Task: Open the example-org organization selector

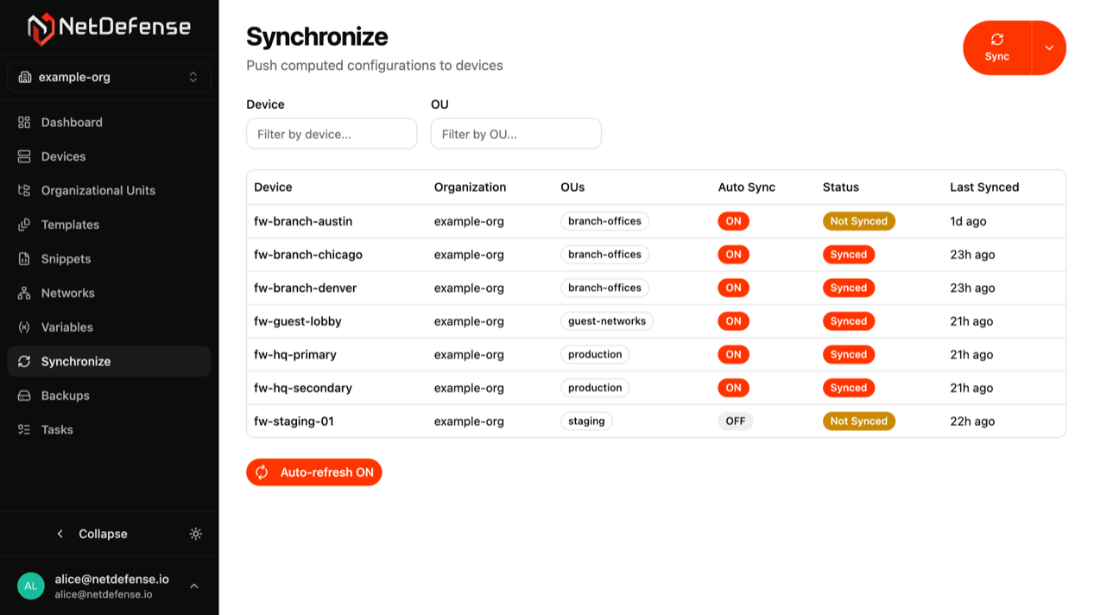Action: pos(109,77)
